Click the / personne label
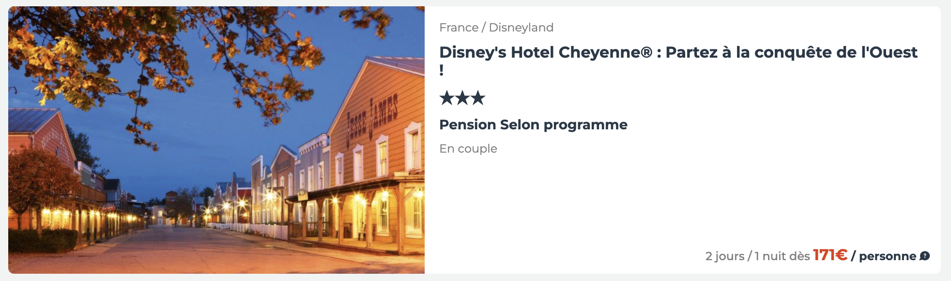This screenshot has height=281, width=951. coord(884,256)
